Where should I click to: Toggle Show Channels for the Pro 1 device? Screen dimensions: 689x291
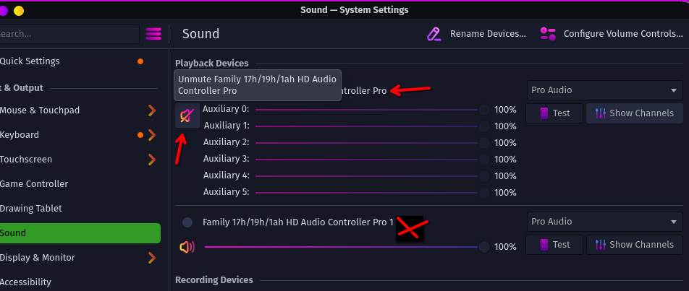point(634,245)
